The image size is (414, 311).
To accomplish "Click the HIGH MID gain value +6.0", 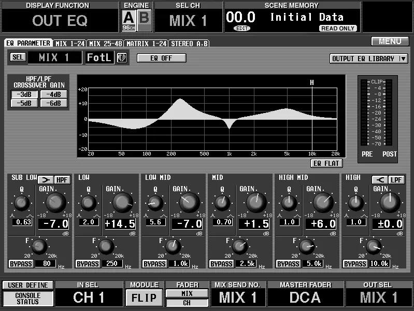I will pyautogui.click(x=321, y=224).
